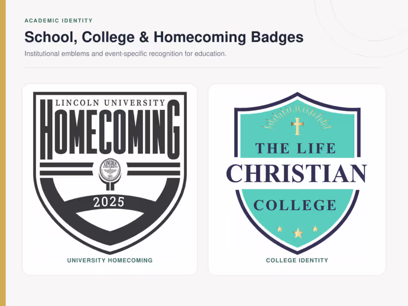Click the ACADEMIC IDENTITY category label
This screenshot has width=408, height=306.
59,20
